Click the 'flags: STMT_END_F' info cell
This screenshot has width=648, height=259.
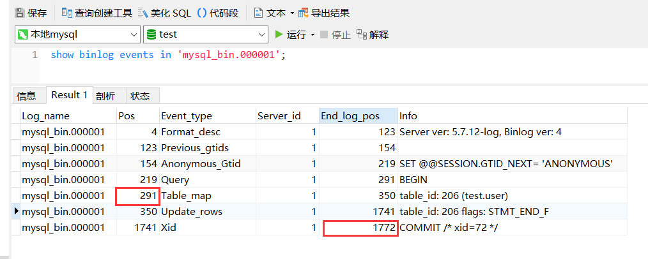click(x=513, y=212)
